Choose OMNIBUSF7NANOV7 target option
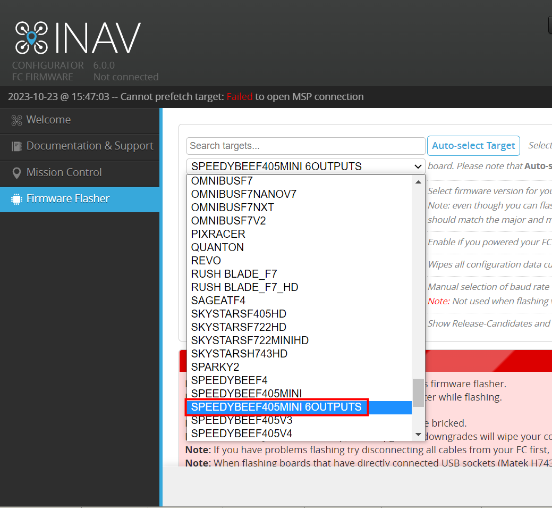Viewport: 552px width, 508px height. [x=300, y=194]
